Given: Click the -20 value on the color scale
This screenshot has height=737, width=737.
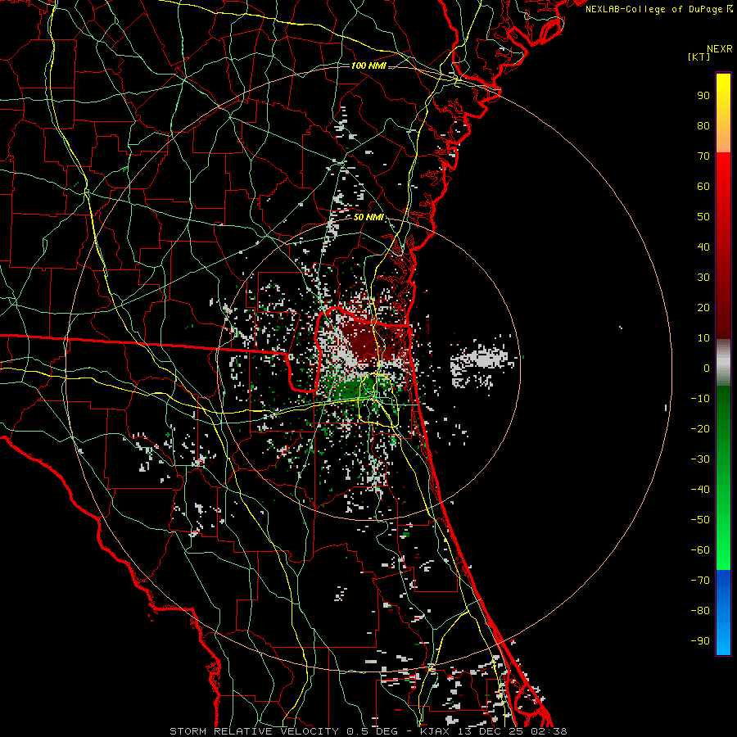Looking at the screenshot, I should pyautogui.click(x=700, y=428).
